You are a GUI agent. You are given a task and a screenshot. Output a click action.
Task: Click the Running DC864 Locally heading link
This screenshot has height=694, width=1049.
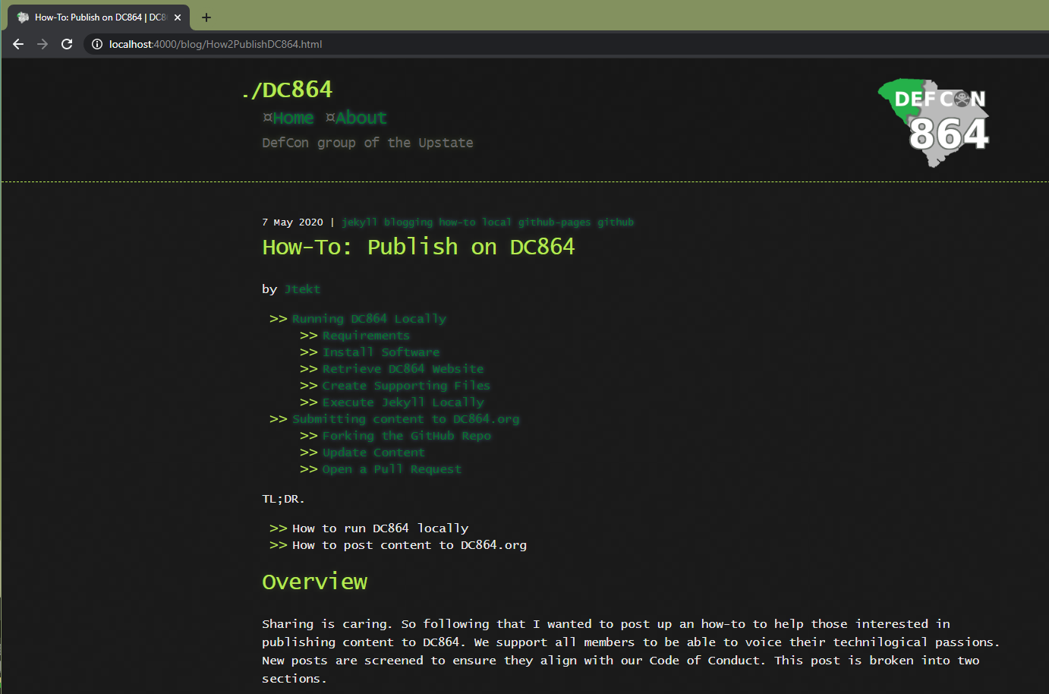point(369,318)
